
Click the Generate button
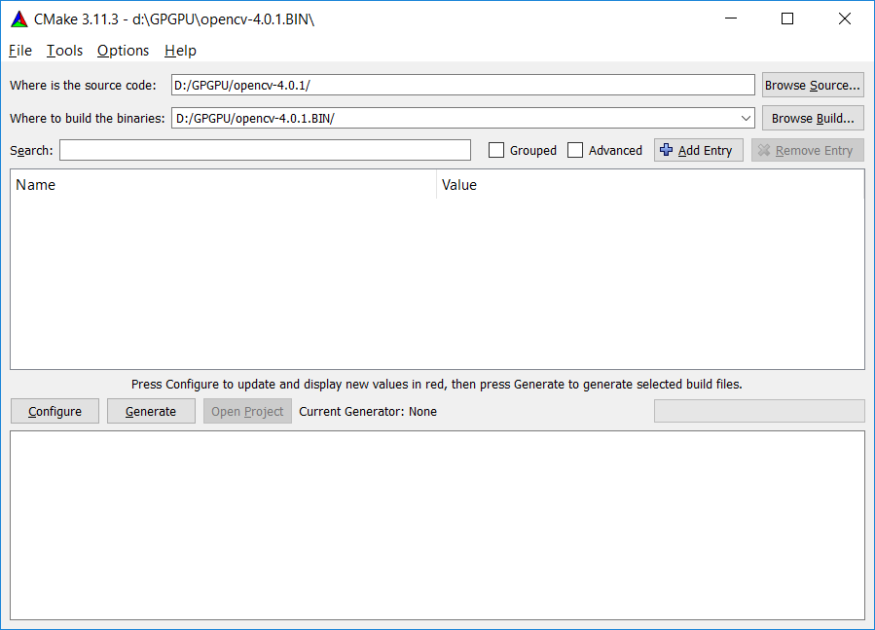pyautogui.click(x=151, y=411)
